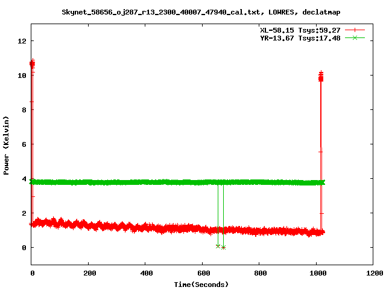
Task: Click the y-axis tick label 4
Action: (24, 179)
